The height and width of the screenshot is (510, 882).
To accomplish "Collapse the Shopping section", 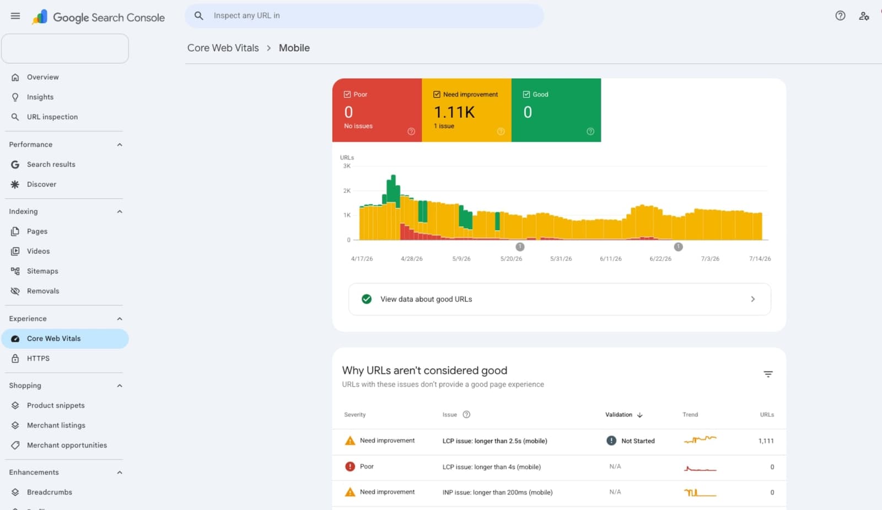I will pyautogui.click(x=120, y=386).
